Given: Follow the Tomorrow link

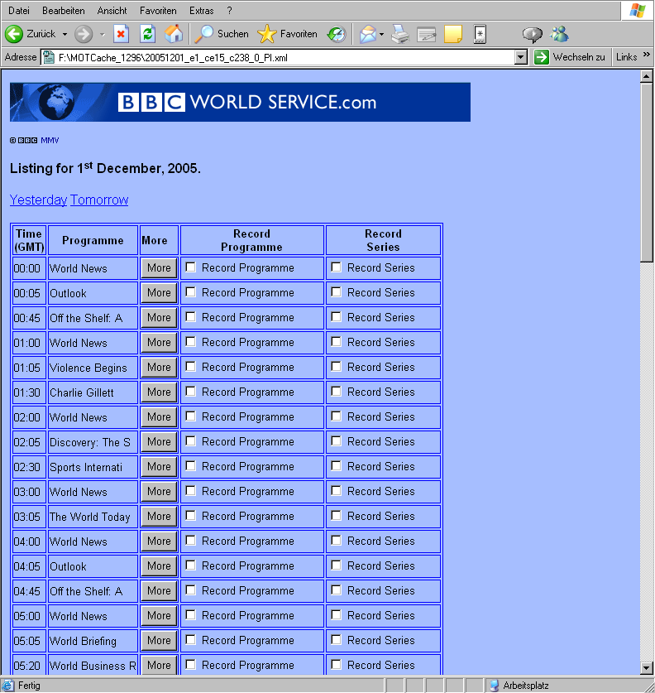Looking at the screenshot, I should (99, 200).
